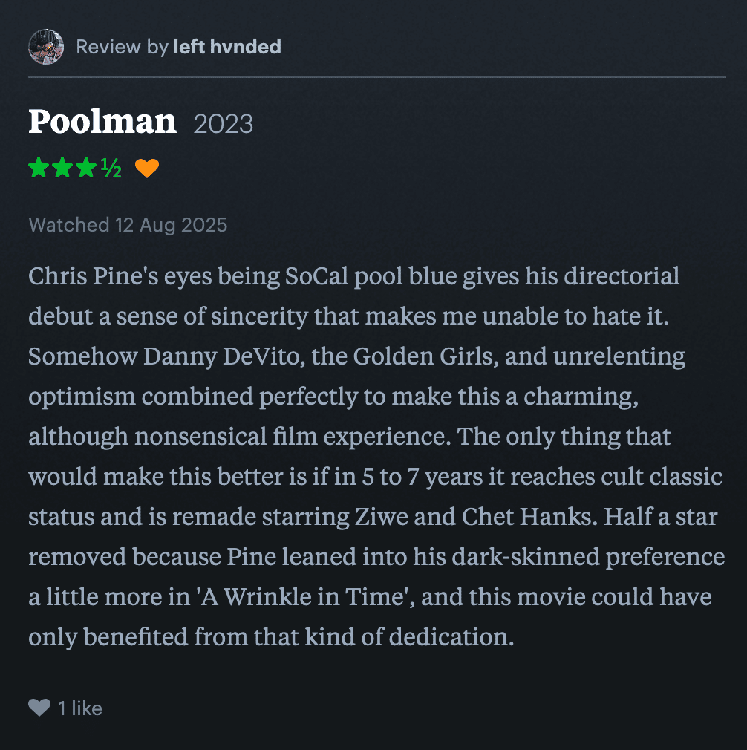Open the "1 like" count
The height and width of the screenshot is (750, 747).
(x=80, y=708)
